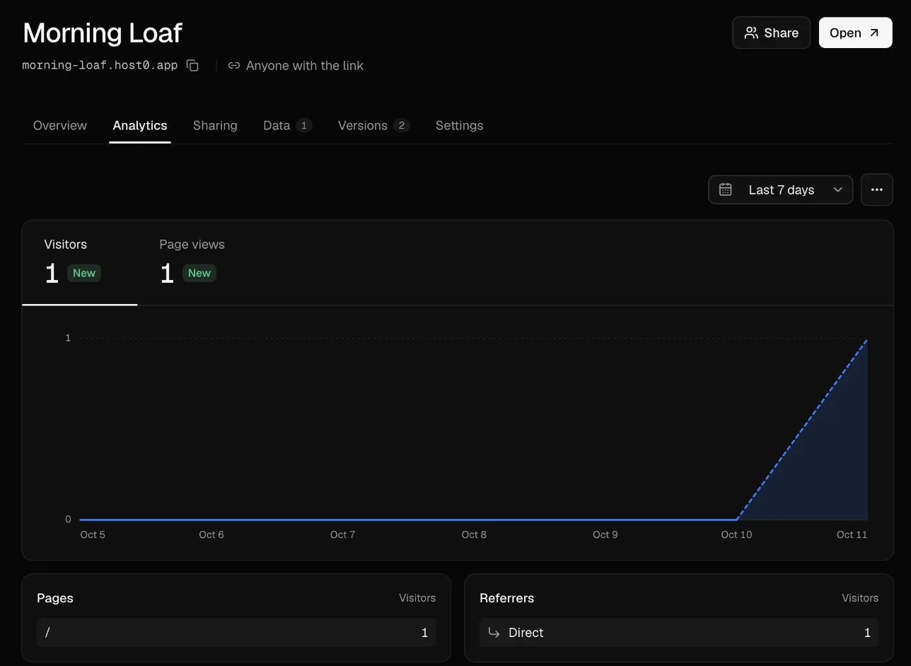Click the Oct 11 point on the chart
The height and width of the screenshot is (666, 911).
coord(867,339)
